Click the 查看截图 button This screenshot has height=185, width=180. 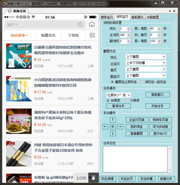tap(137, 133)
